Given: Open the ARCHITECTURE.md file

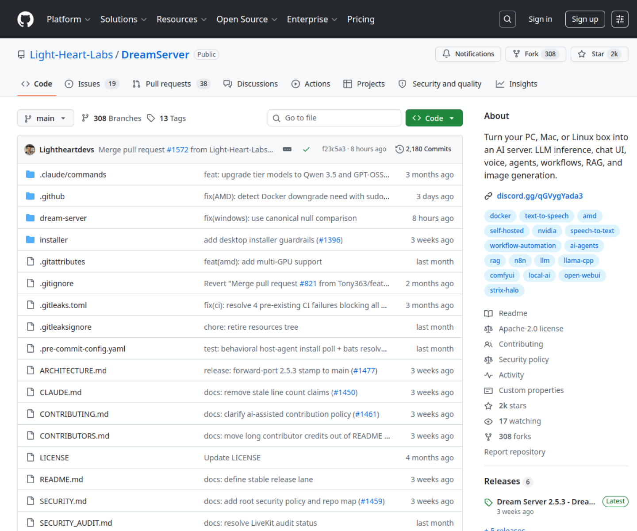Looking at the screenshot, I should 73,370.
